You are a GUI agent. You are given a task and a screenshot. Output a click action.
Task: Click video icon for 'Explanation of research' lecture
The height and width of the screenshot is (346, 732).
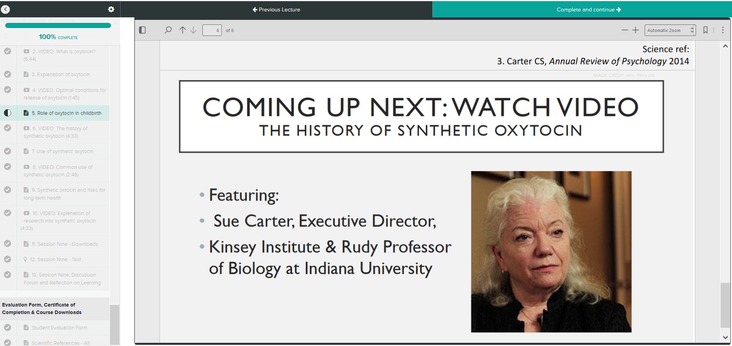pos(26,213)
